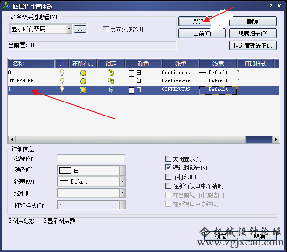Open the color swatch for layer DT_RENDER

131,82
